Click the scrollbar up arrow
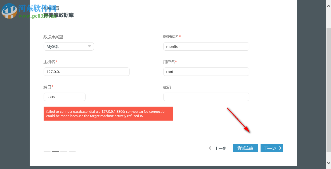331x169 pixels. [x=329, y=6]
